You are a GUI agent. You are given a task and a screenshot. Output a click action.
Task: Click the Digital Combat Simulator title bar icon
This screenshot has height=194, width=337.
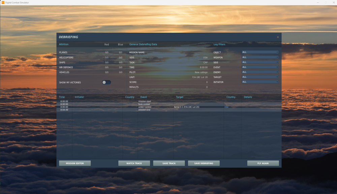click(x=4, y=2)
